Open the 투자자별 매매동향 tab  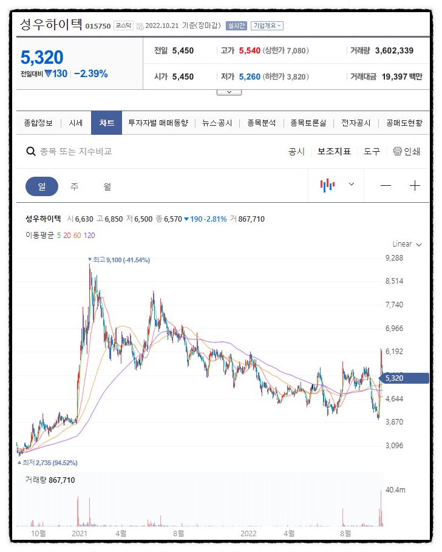pos(158,123)
